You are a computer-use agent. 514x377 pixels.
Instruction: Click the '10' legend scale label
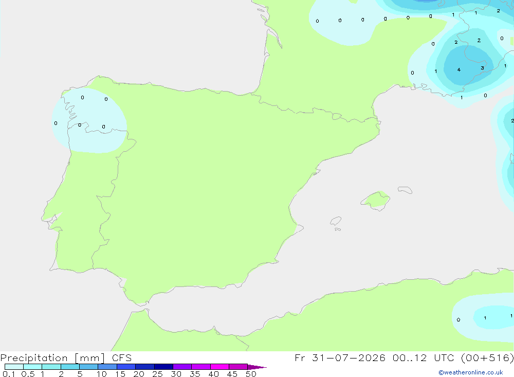[102, 374]
